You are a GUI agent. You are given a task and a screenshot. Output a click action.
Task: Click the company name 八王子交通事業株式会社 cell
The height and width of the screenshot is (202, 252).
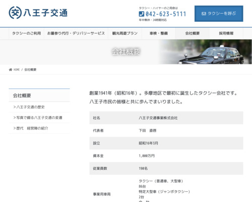[x=158, y=118]
